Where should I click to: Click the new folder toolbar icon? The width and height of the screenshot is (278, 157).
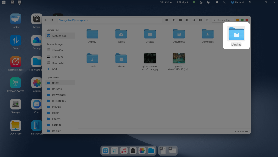coord(167,20)
